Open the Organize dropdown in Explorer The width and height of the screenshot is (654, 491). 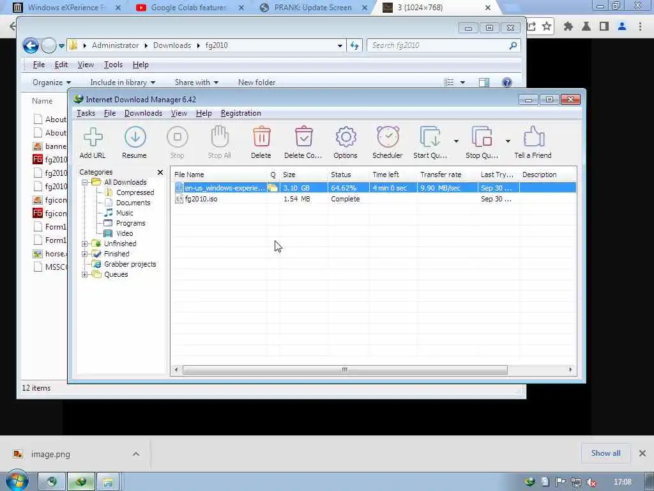[x=52, y=82]
